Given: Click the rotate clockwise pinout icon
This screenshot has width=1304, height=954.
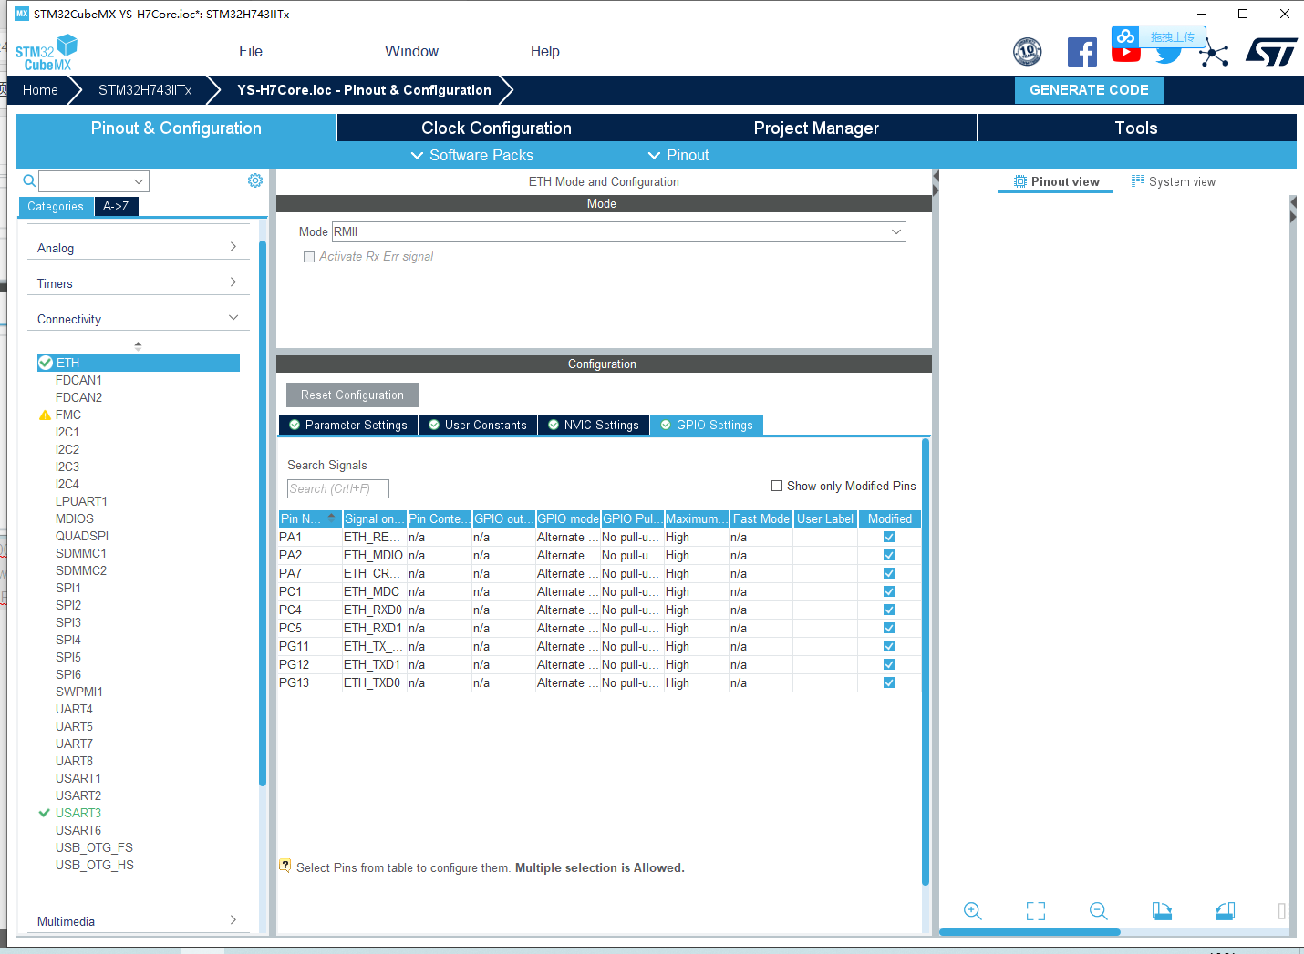Looking at the screenshot, I should point(1162,911).
